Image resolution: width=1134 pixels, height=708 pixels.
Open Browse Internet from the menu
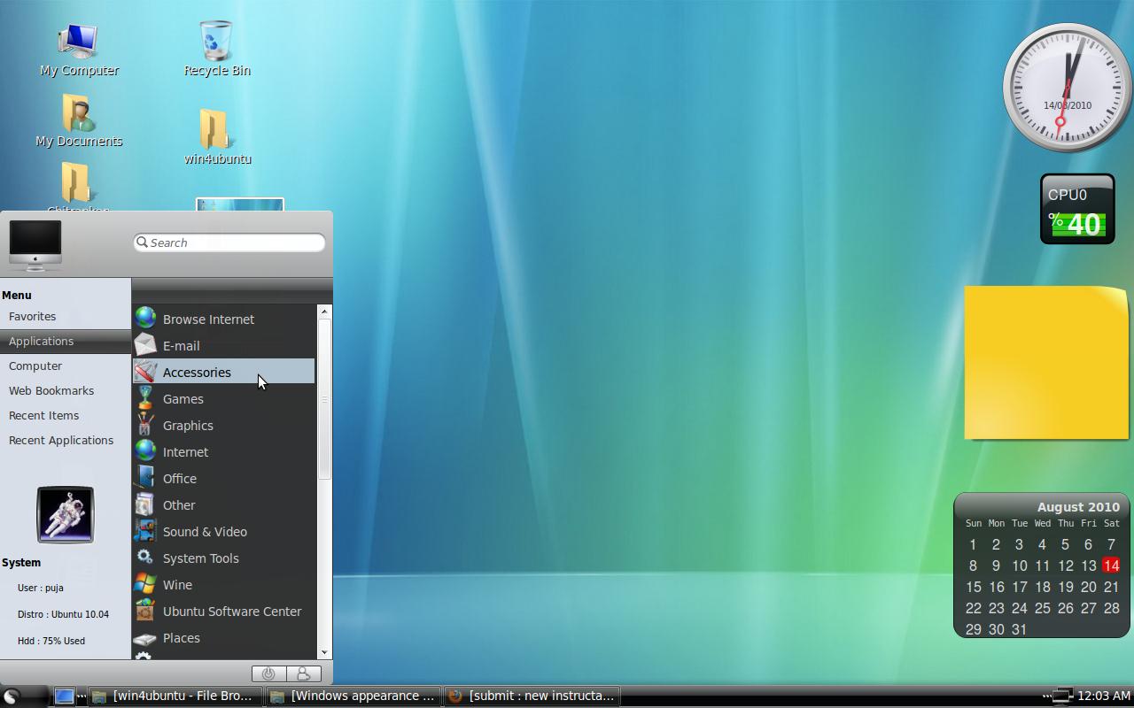click(208, 319)
